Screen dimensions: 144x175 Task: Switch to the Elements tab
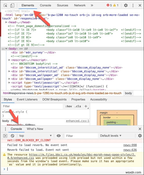click(28, 5)
